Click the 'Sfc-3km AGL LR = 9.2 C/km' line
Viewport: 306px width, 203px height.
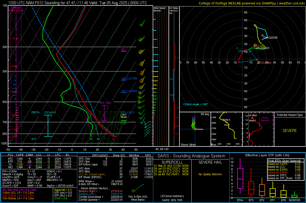pos(19,190)
